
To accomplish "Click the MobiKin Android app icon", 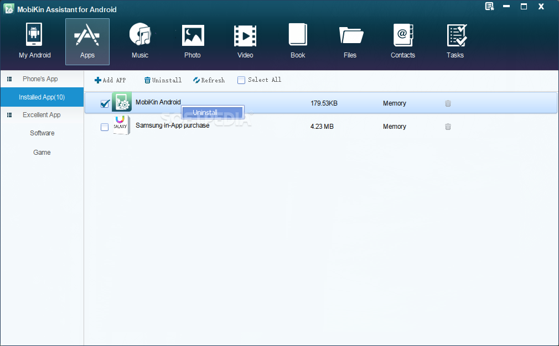I will click(x=122, y=102).
